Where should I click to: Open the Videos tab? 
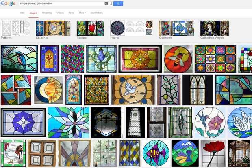pyautogui.click(x=60, y=13)
